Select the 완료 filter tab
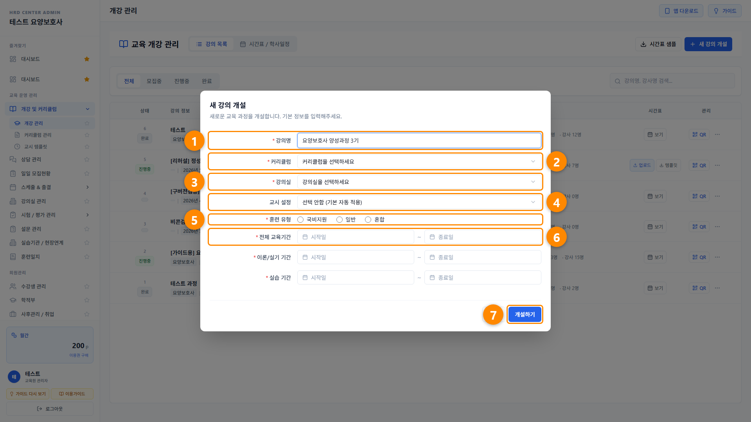 (207, 81)
